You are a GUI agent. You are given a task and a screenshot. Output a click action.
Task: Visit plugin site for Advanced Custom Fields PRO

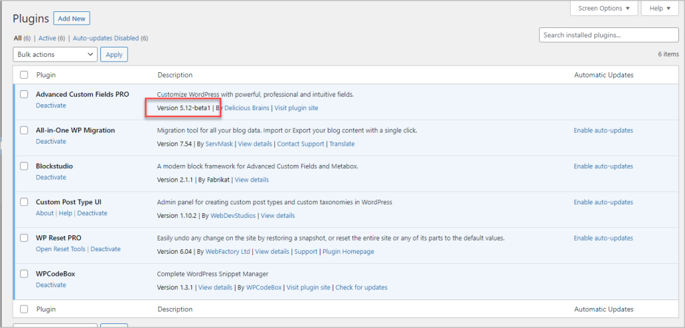point(296,108)
